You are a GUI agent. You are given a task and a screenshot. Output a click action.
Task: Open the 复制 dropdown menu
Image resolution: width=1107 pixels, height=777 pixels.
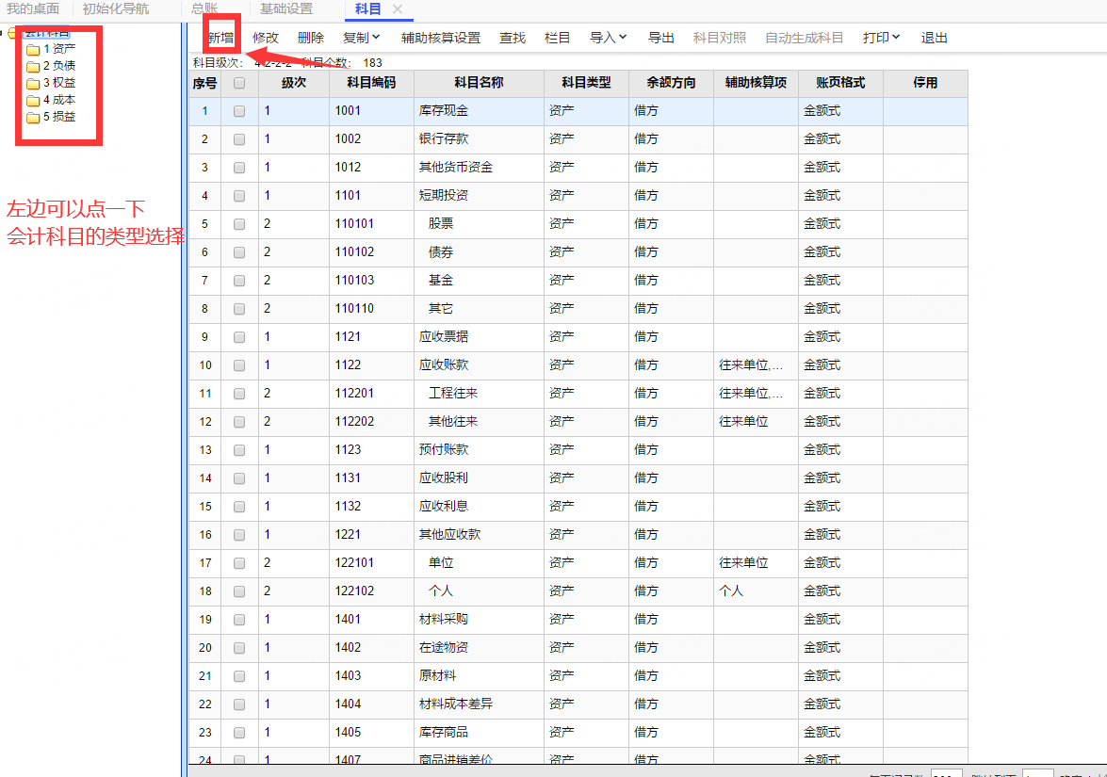[361, 38]
